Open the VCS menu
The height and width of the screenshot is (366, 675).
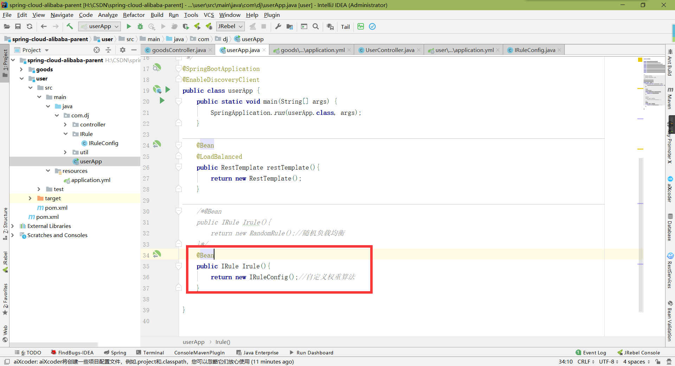point(209,15)
